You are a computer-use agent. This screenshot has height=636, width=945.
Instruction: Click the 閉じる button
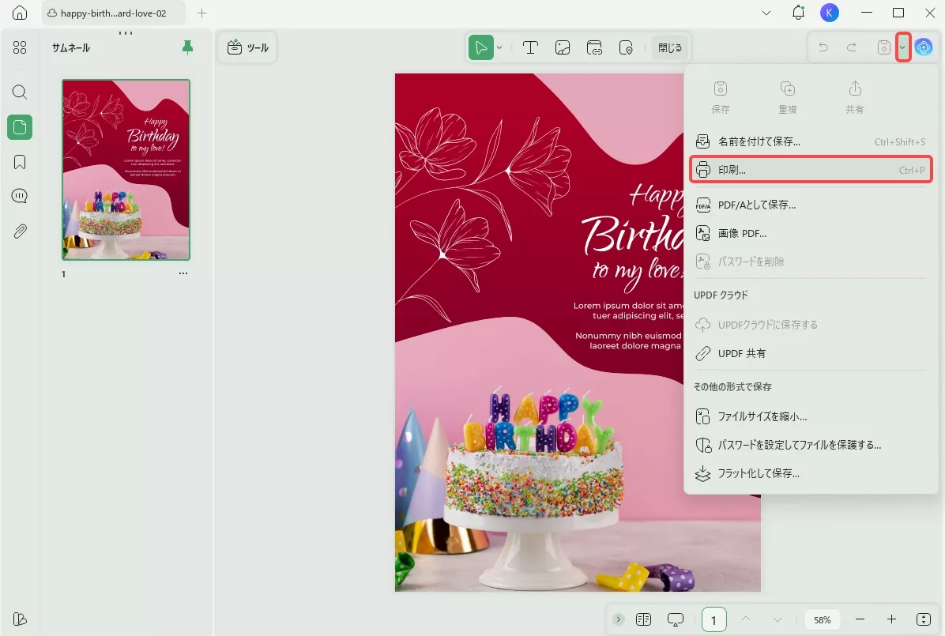click(x=670, y=47)
